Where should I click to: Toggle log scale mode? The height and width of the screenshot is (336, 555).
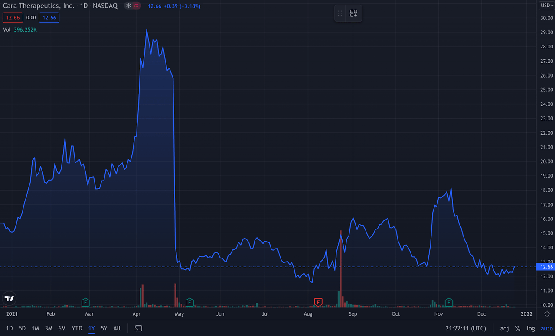click(531, 329)
